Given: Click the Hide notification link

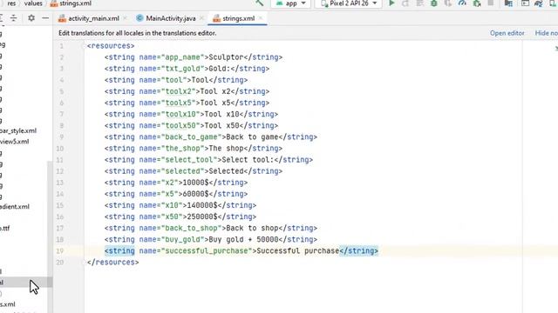Looking at the screenshot, I should [x=547, y=33].
